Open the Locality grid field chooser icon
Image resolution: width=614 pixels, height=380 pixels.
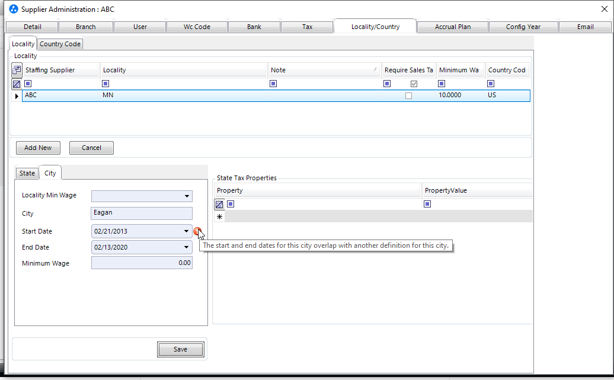click(x=17, y=70)
